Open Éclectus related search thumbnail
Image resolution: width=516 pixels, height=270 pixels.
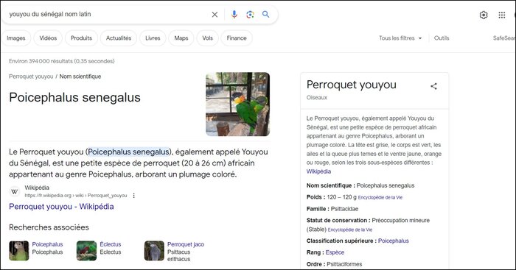click(x=86, y=251)
